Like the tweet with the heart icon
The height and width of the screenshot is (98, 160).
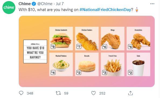(x=93, y=93)
